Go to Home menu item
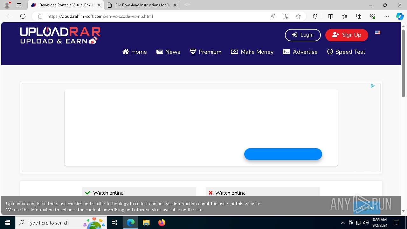407x229 pixels. click(x=135, y=52)
